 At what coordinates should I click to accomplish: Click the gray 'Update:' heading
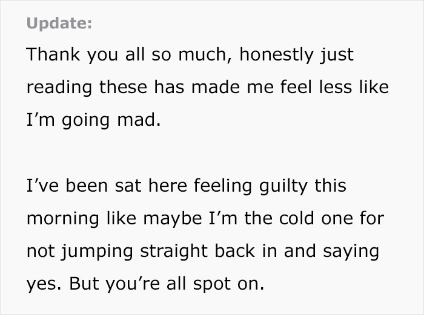[59, 23]
